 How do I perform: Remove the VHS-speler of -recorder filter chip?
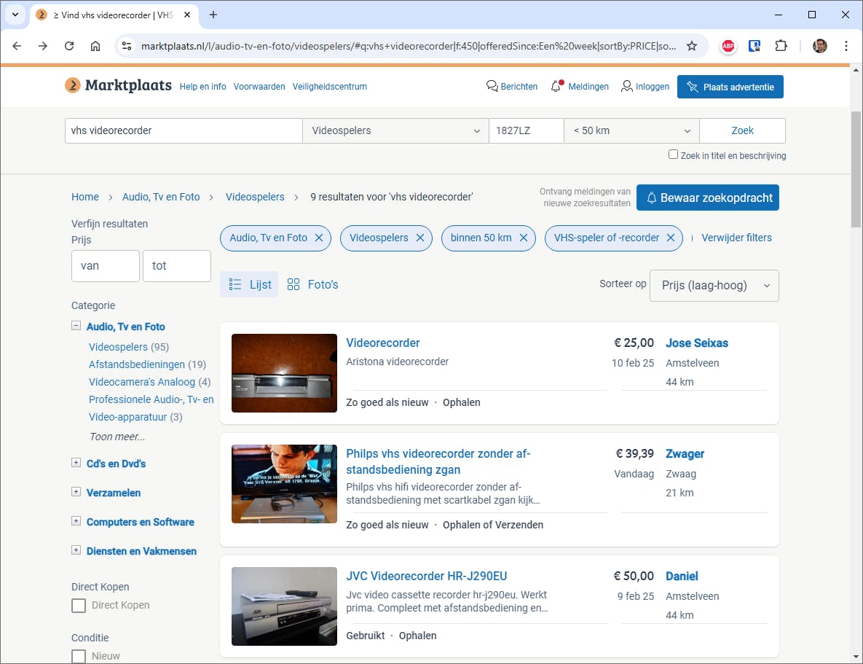tap(670, 238)
